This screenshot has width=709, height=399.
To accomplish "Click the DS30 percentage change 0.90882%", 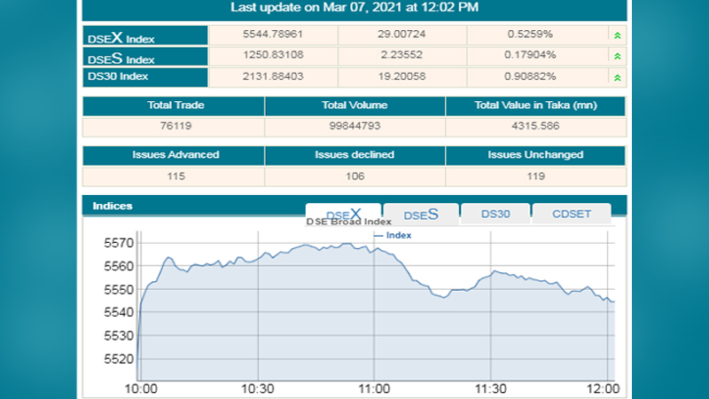I will 530,77.
